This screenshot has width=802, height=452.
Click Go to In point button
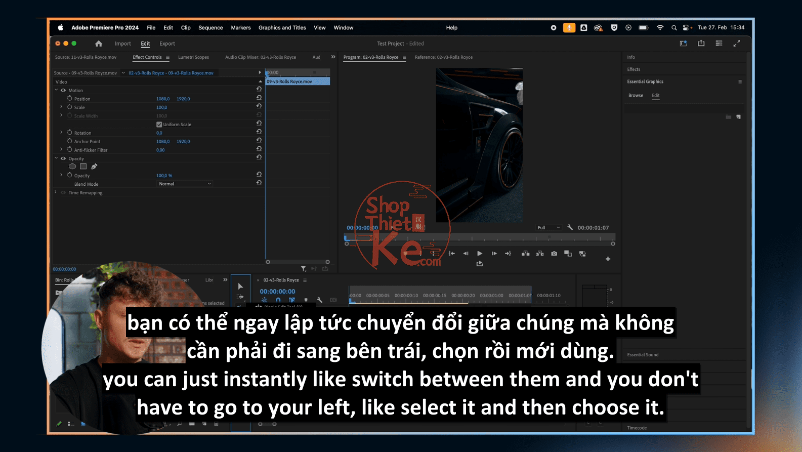click(452, 254)
